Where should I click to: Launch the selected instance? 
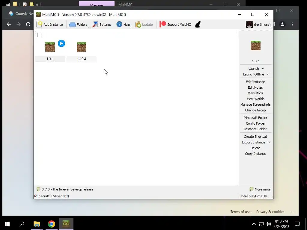(254, 69)
